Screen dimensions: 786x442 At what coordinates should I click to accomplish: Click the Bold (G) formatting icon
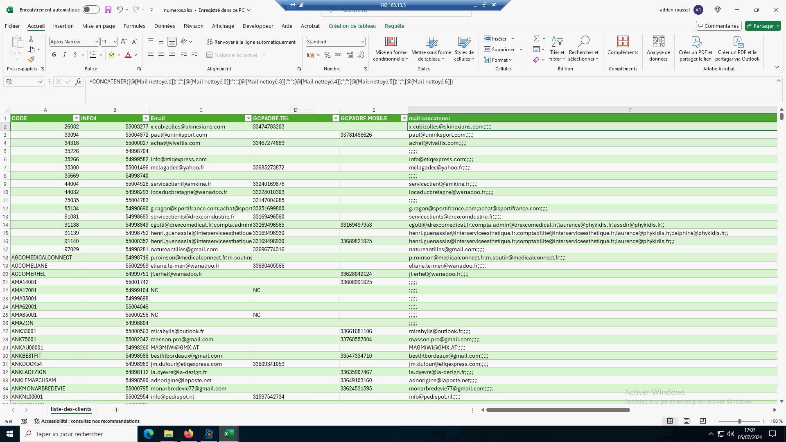(54, 55)
